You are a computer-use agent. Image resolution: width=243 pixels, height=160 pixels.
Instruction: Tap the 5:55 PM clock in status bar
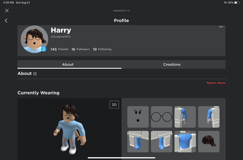[9, 3]
